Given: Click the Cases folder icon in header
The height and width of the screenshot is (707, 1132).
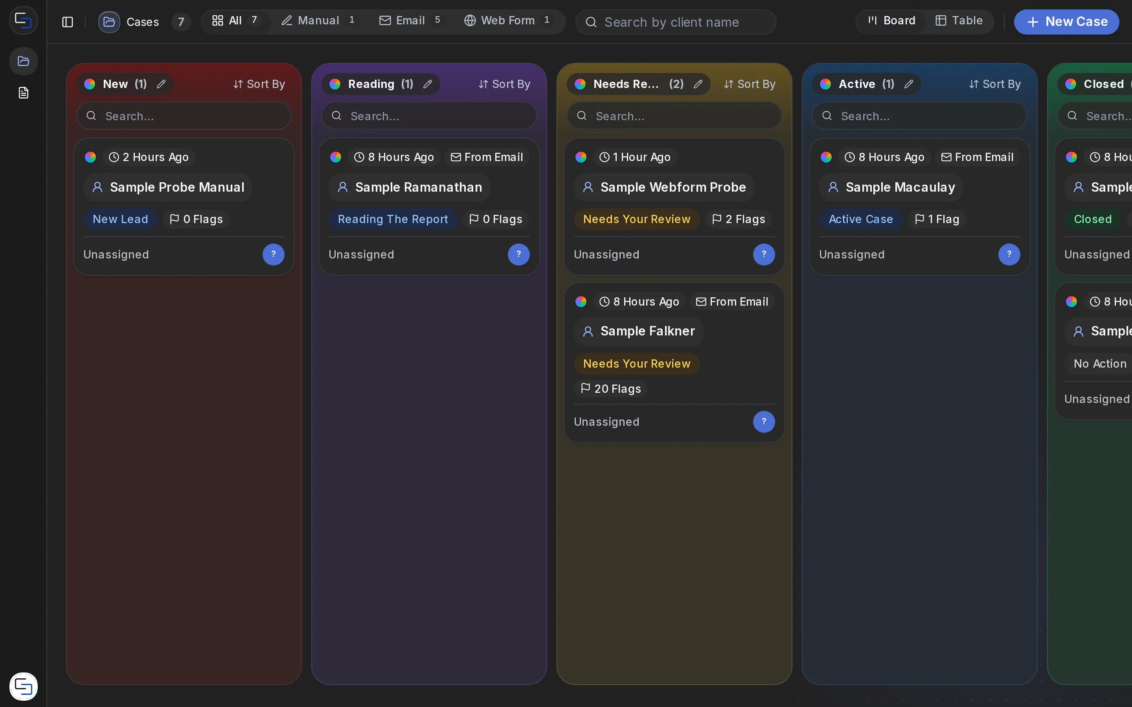Looking at the screenshot, I should [109, 22].
